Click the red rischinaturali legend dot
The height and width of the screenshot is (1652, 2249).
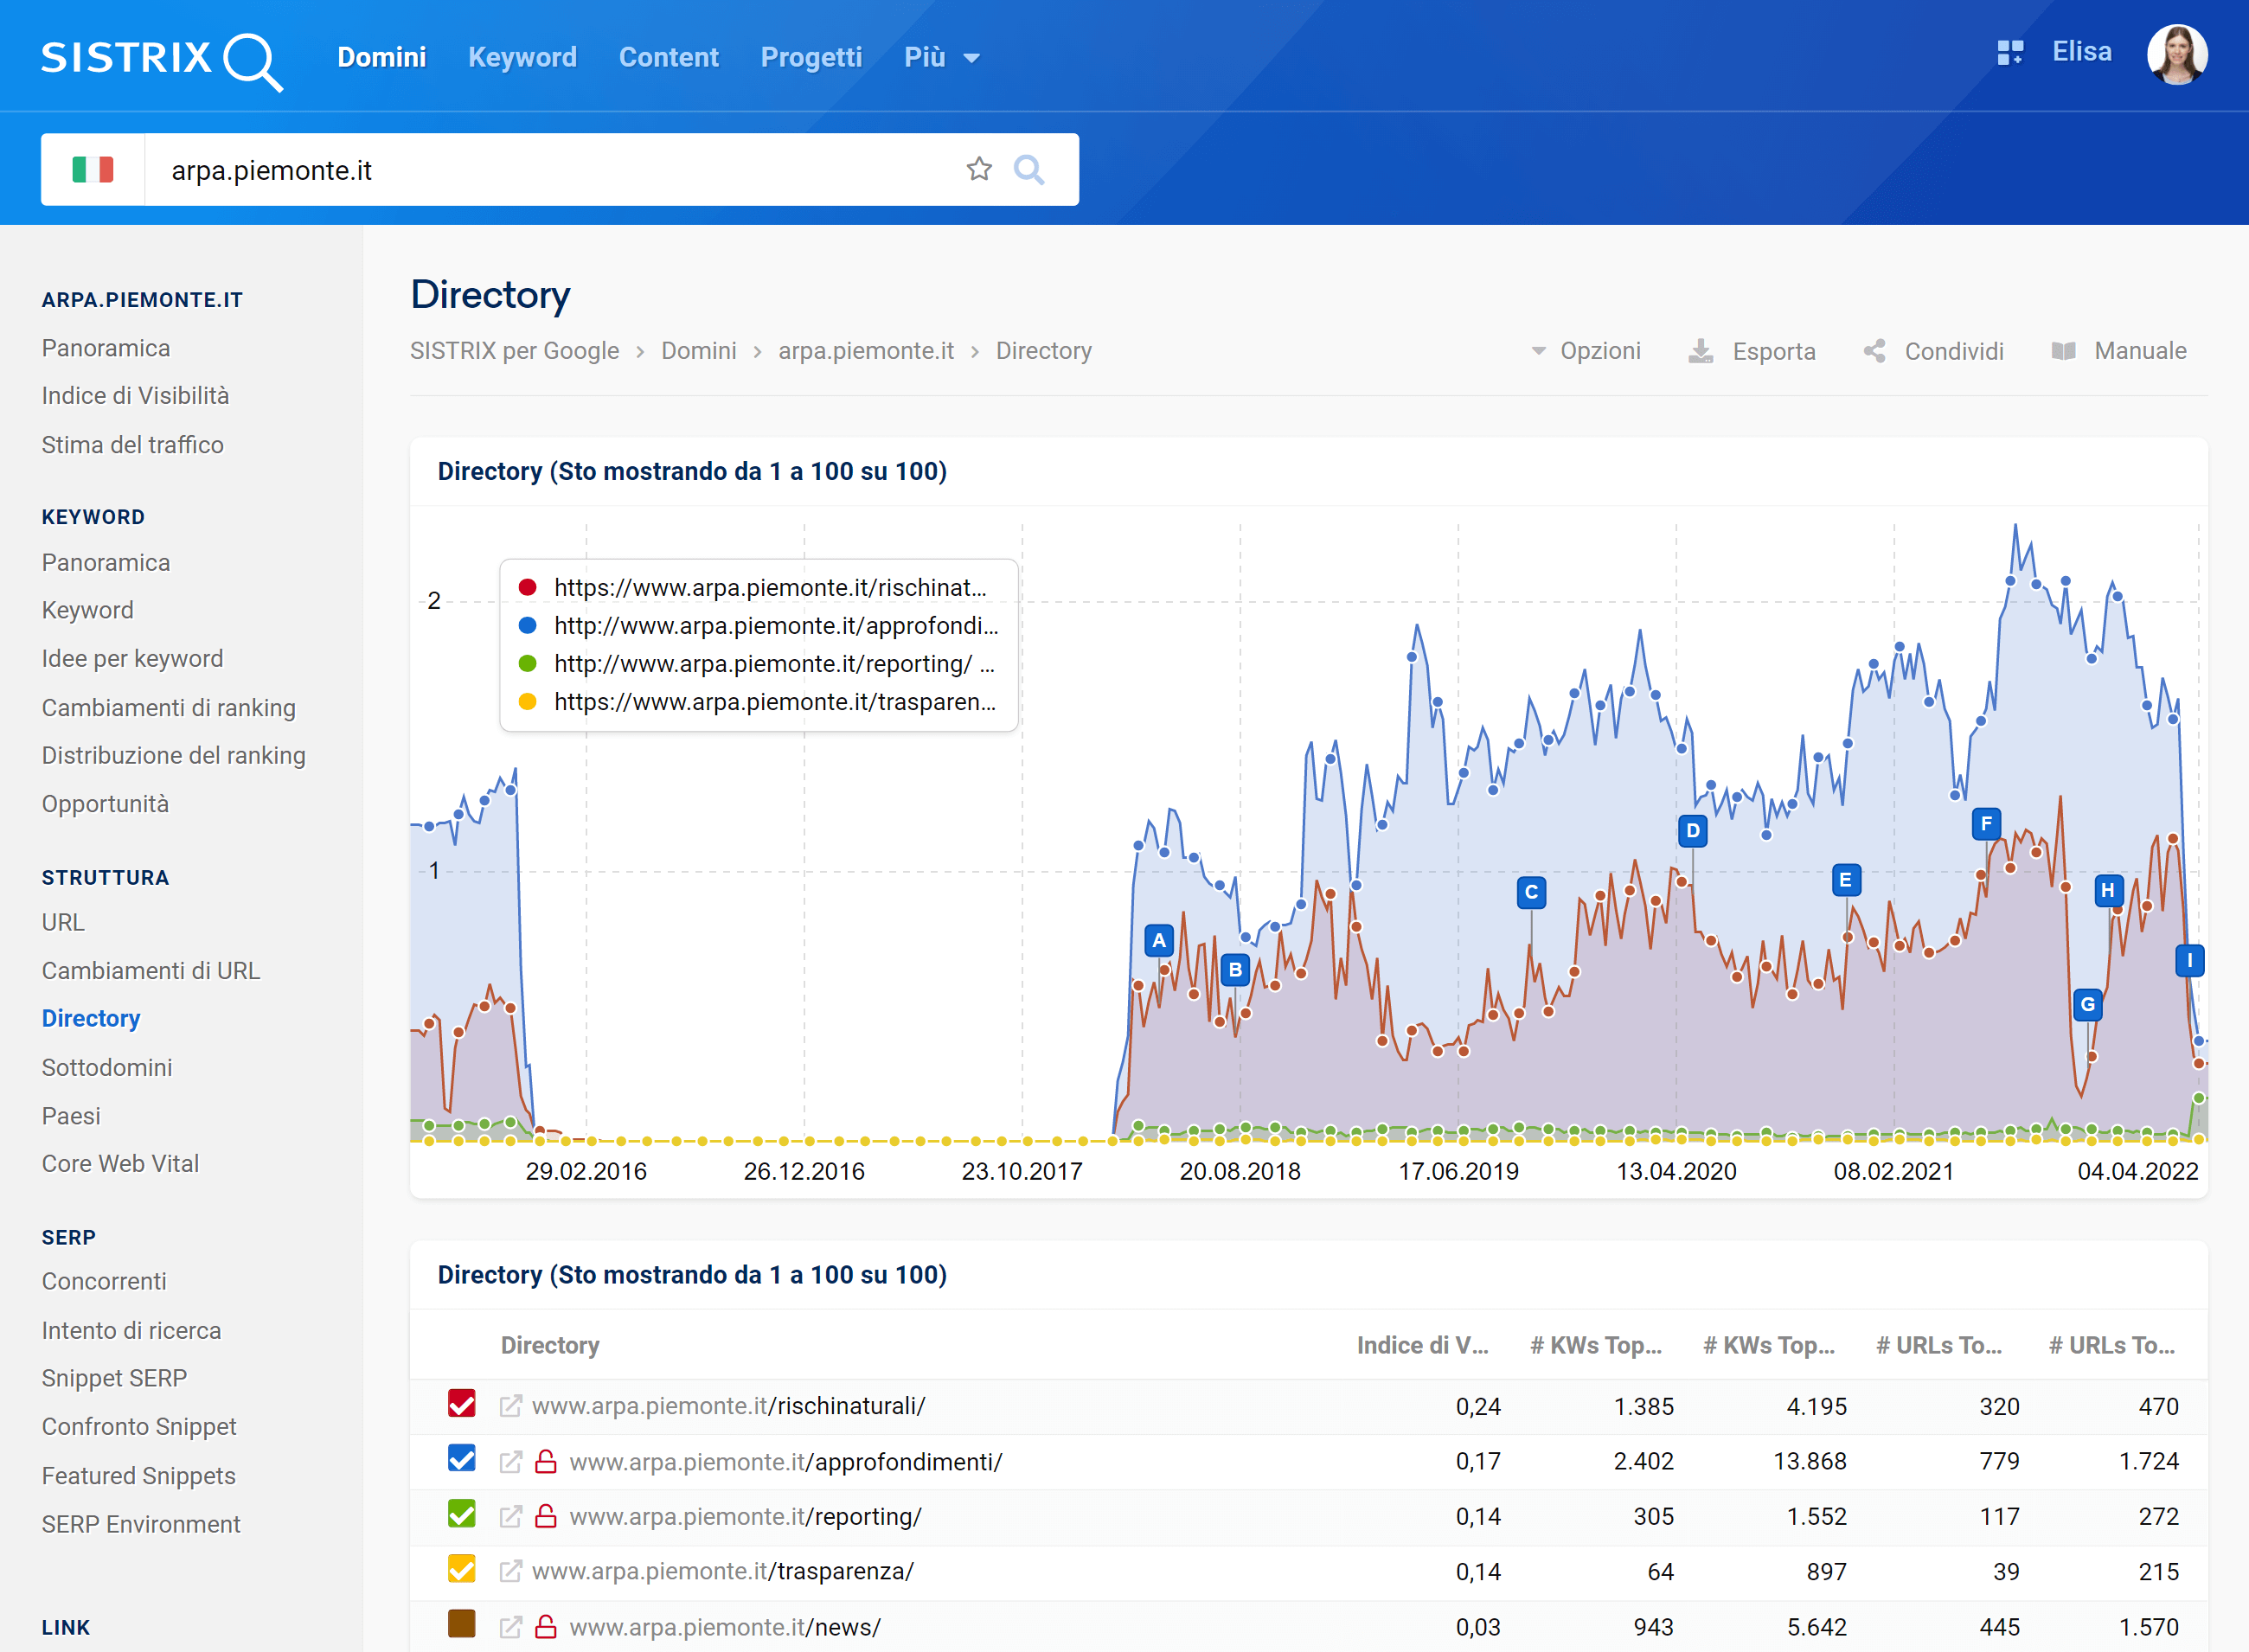tap(528, 587)
